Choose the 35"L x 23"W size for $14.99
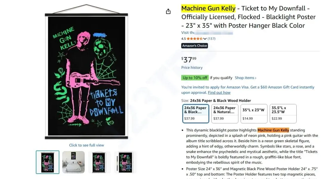 click(x=254, y=114)
